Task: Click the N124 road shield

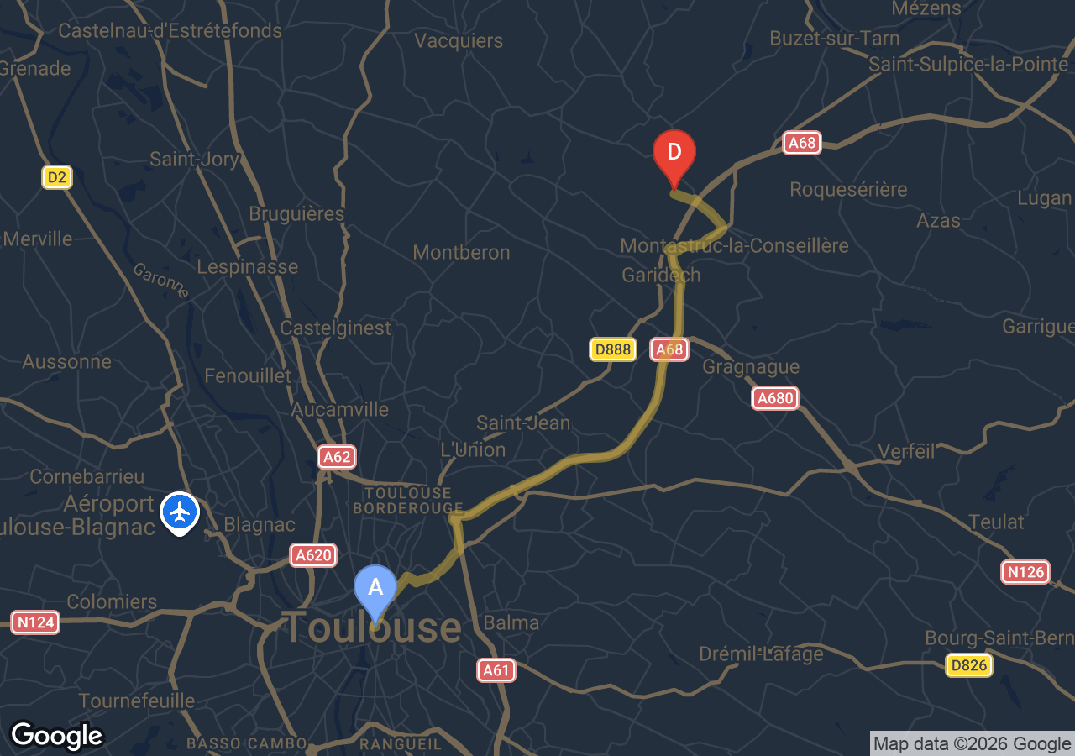Action: [35, 622]
